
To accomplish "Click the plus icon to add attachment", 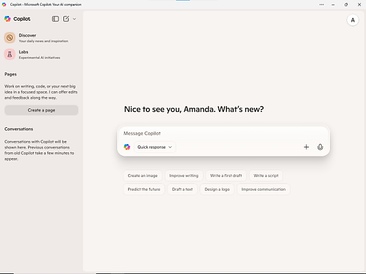I will [x=306, y=147].
